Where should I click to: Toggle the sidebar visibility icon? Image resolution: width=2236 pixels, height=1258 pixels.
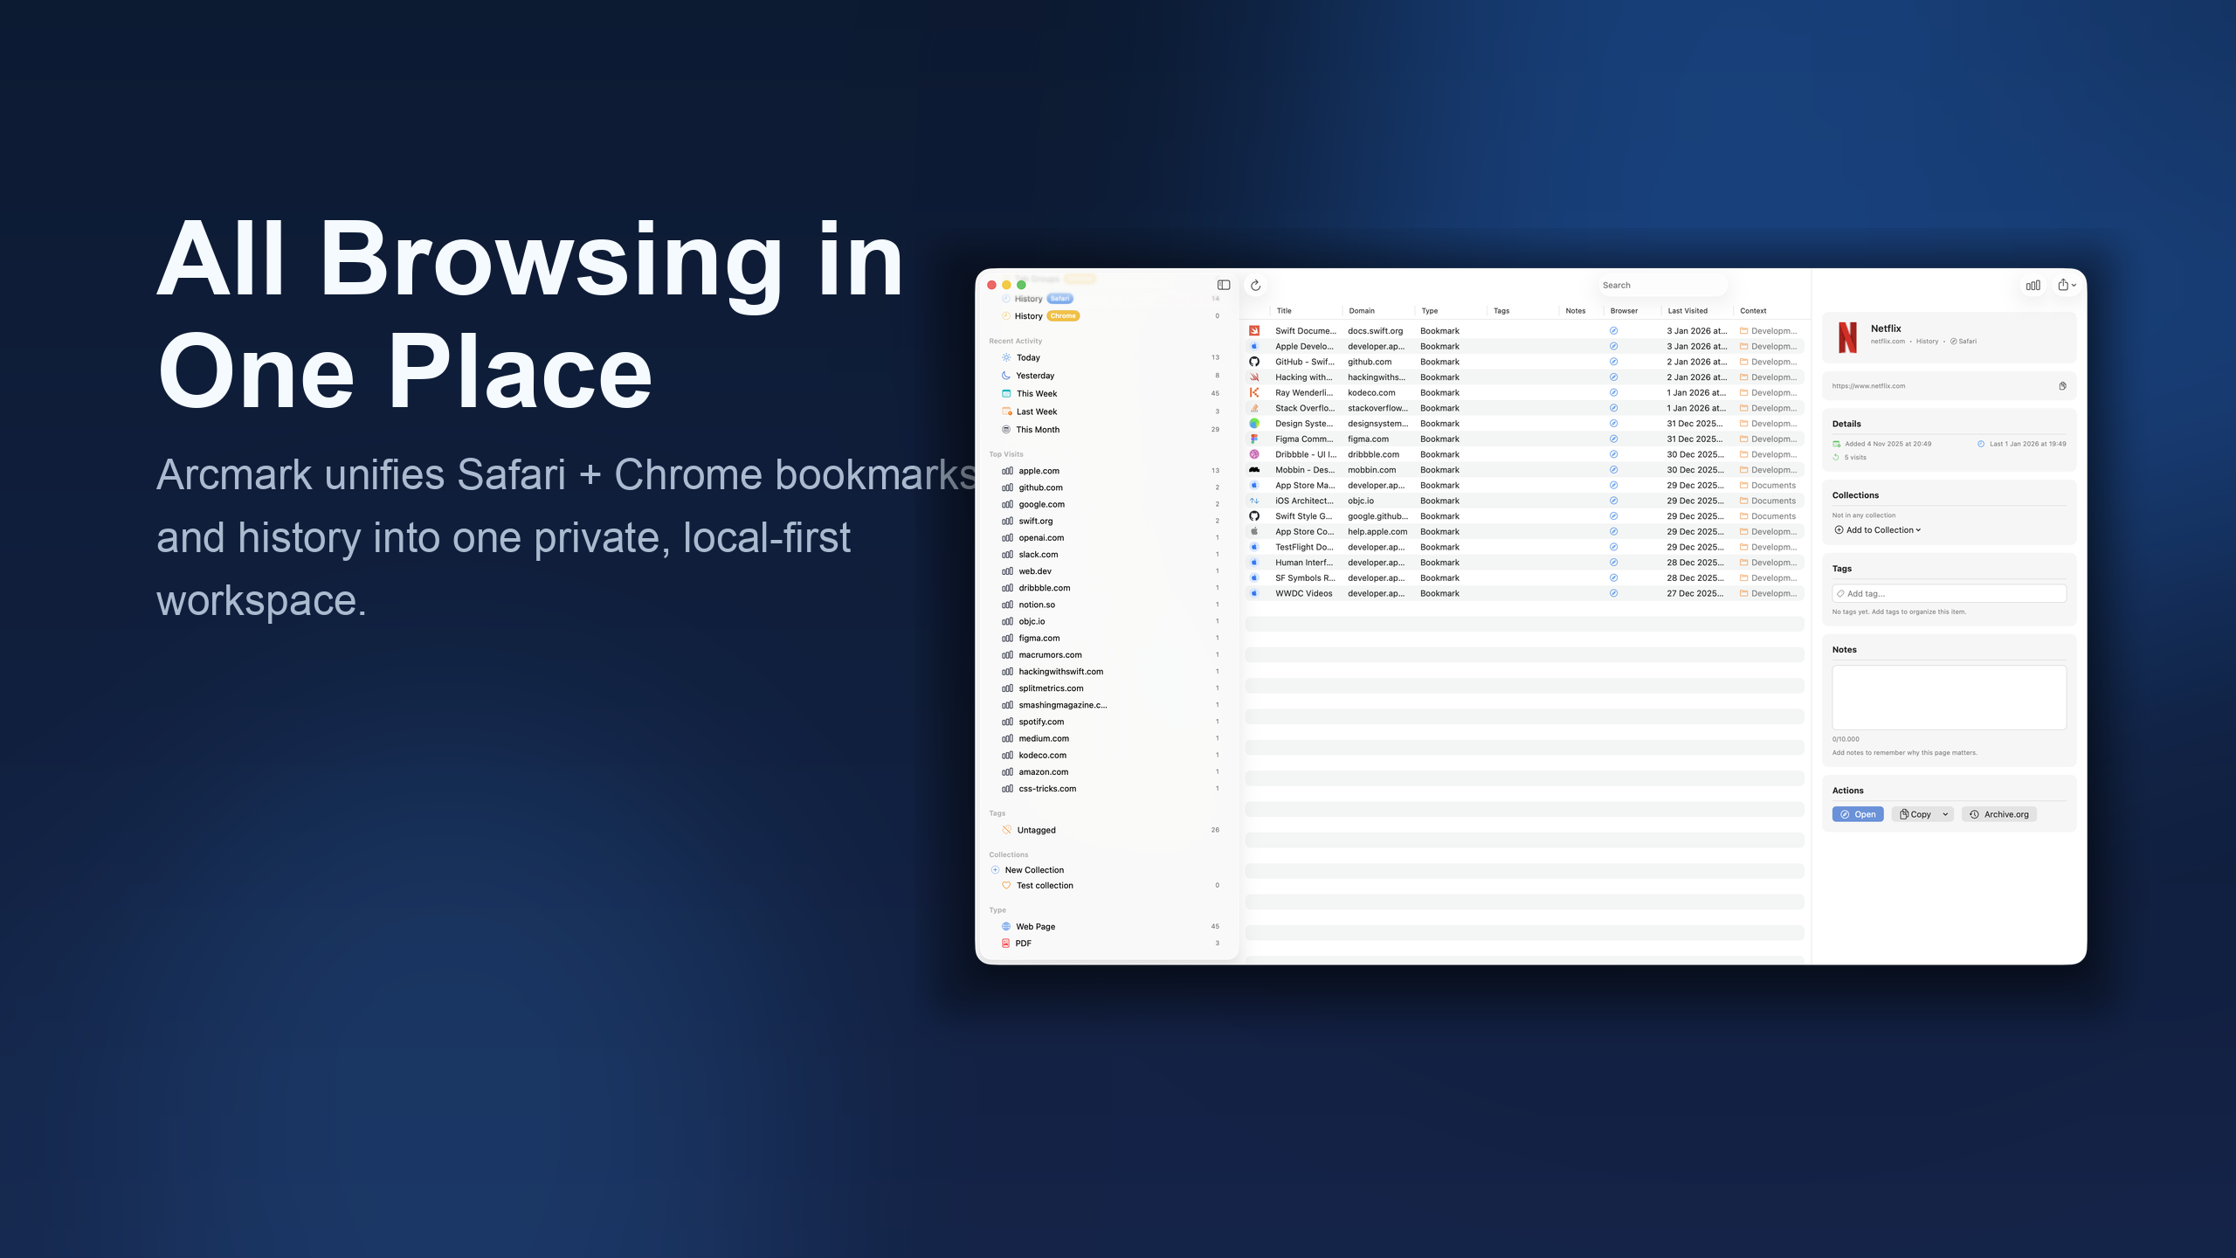(x=1222, y=285)
